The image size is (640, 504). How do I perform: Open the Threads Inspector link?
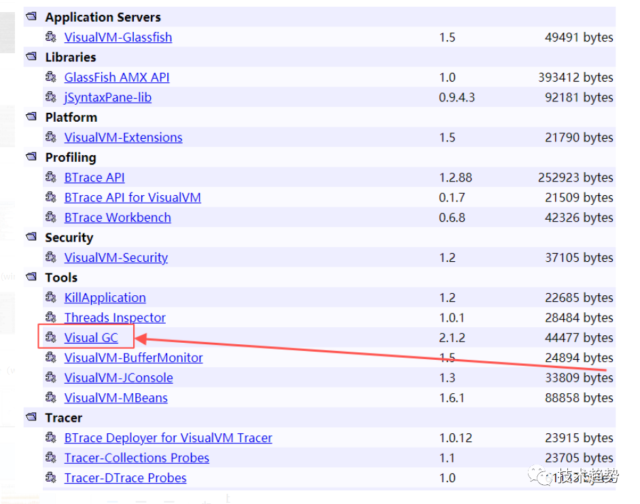(115, 318)
